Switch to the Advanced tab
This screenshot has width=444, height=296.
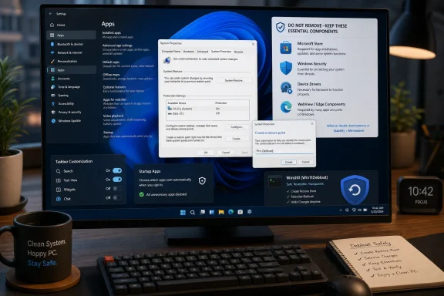click(203, 52)
